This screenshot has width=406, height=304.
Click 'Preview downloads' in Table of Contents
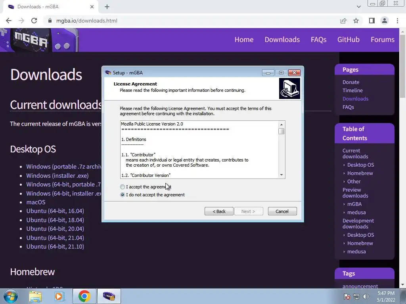click(355, 193)
